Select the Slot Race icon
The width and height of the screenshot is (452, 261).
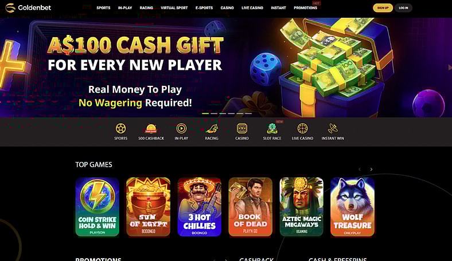click(x=272, y=128)
